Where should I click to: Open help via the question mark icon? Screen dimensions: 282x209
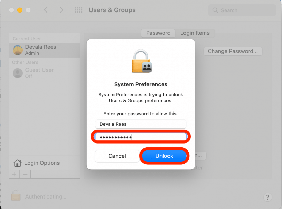(x=267, y=197)
